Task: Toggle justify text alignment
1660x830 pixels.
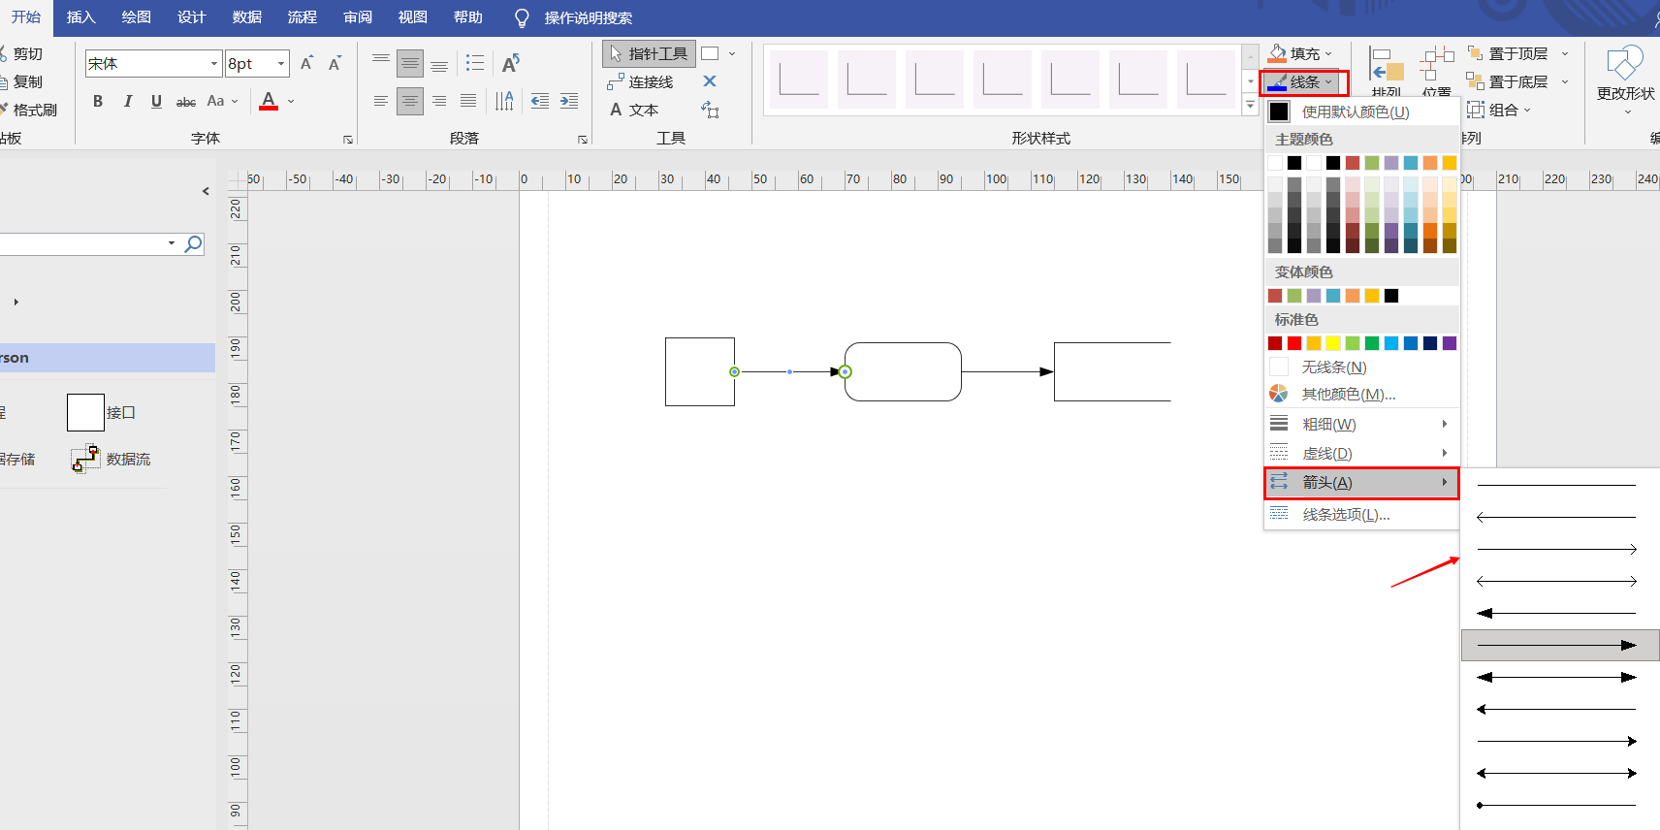Action: click(468, 101)
